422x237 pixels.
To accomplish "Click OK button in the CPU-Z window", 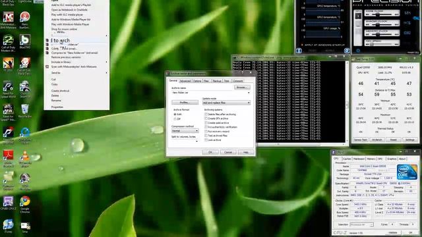I will pos(411,232).
